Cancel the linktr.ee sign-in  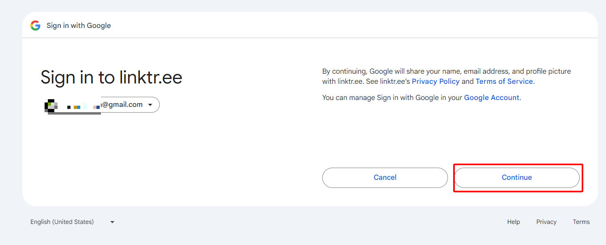coord(385,177)
